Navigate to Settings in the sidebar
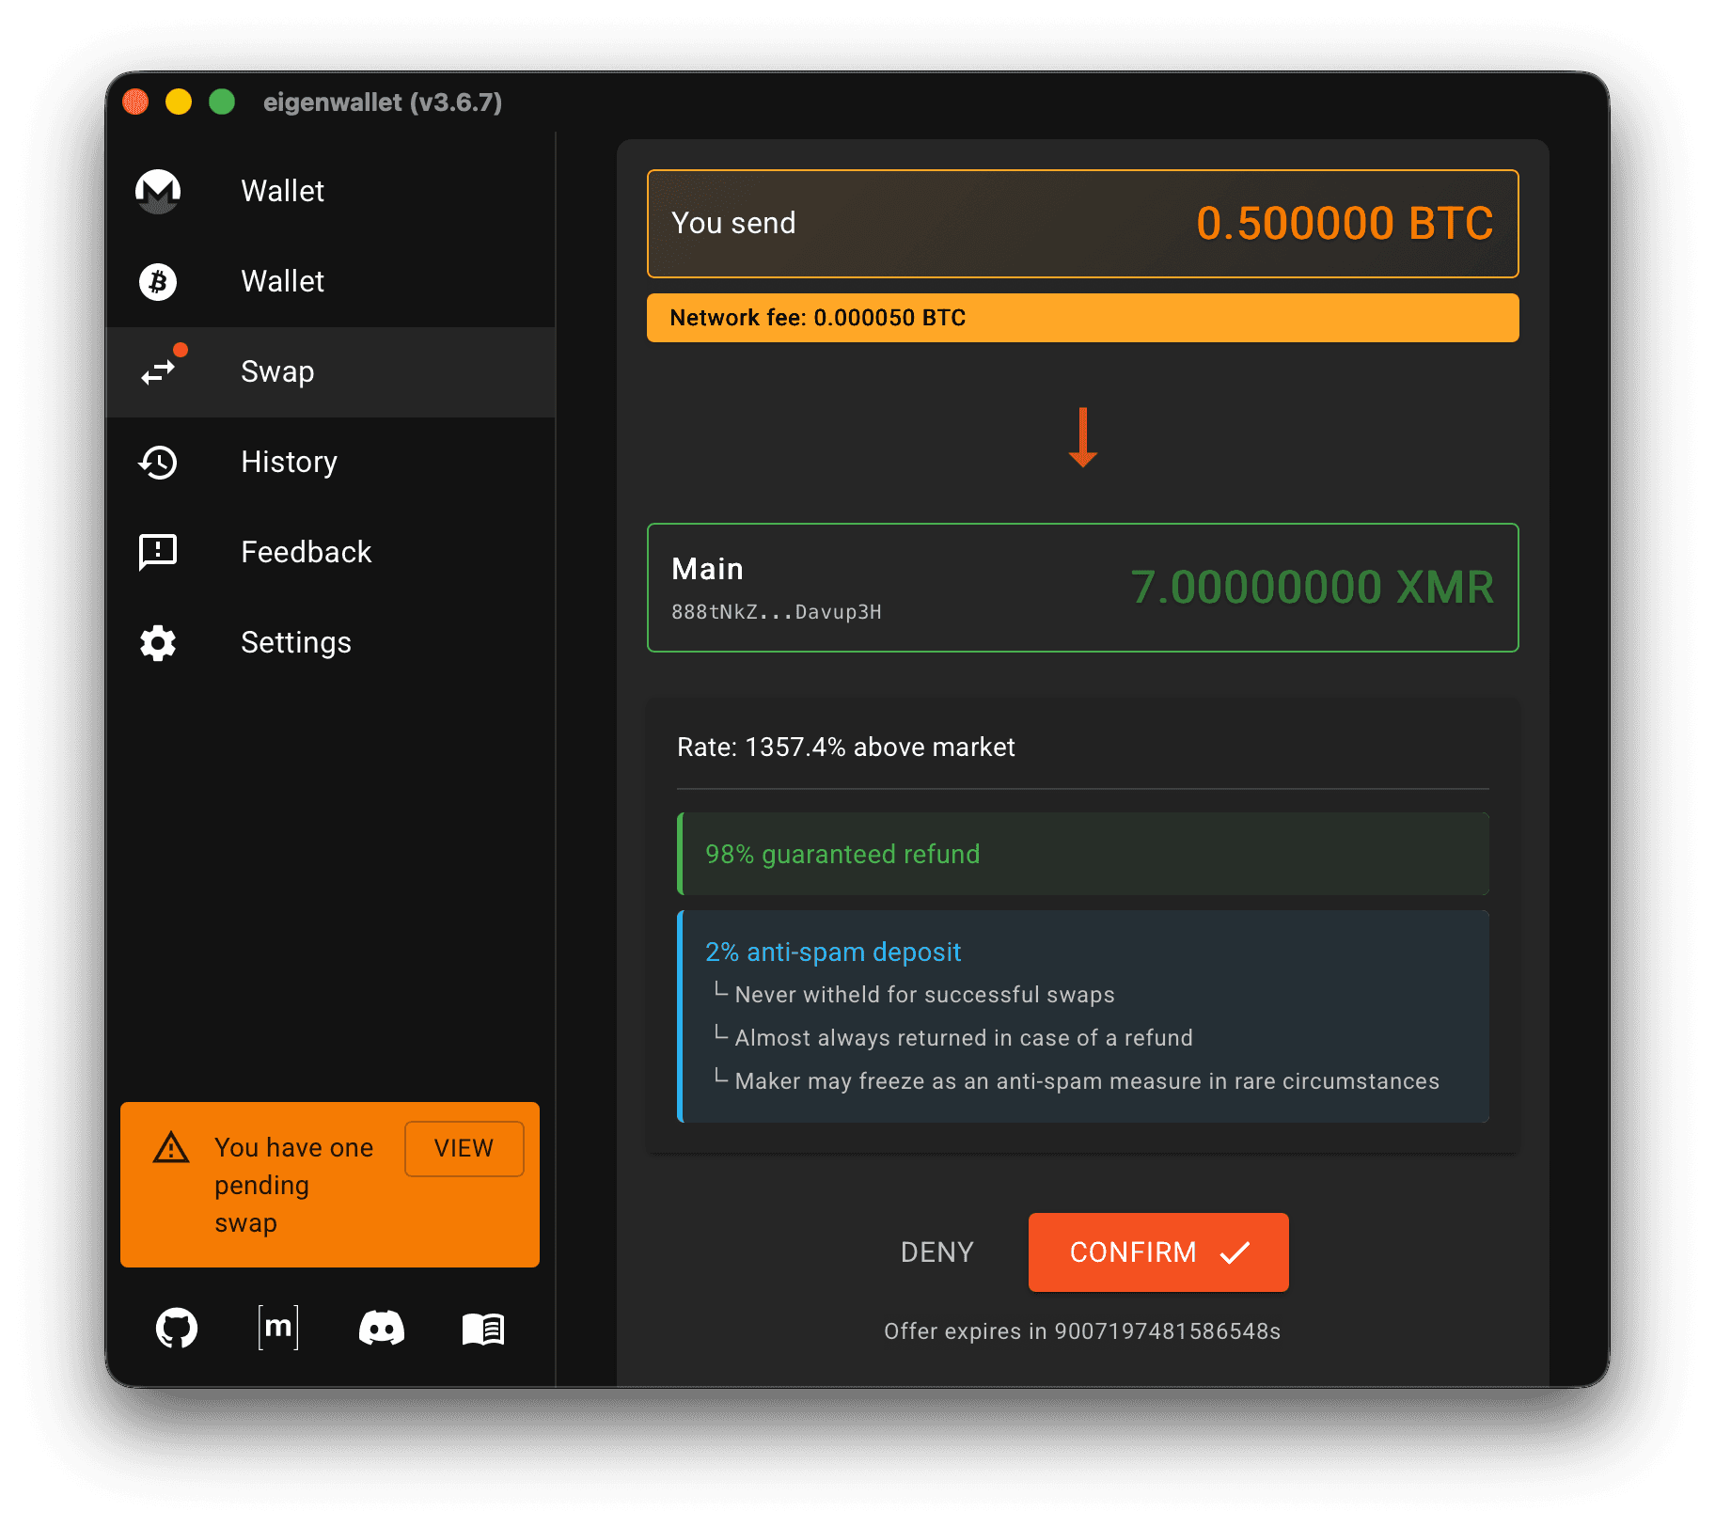Image resolution: width=1715 pixels, height=1527 pixels. (x=295, y=642)
